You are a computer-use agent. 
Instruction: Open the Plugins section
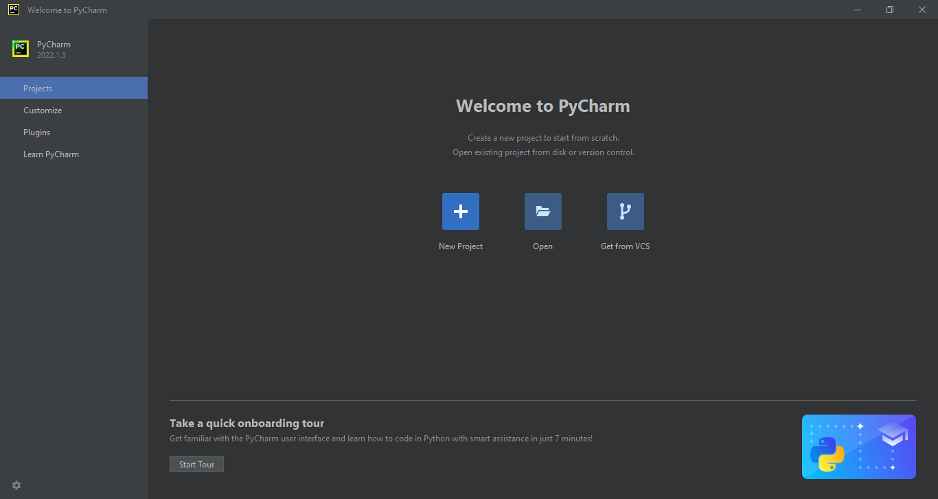36,132
